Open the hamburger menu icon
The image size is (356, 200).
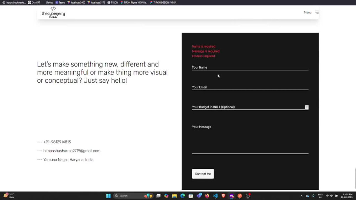point(317,12)
